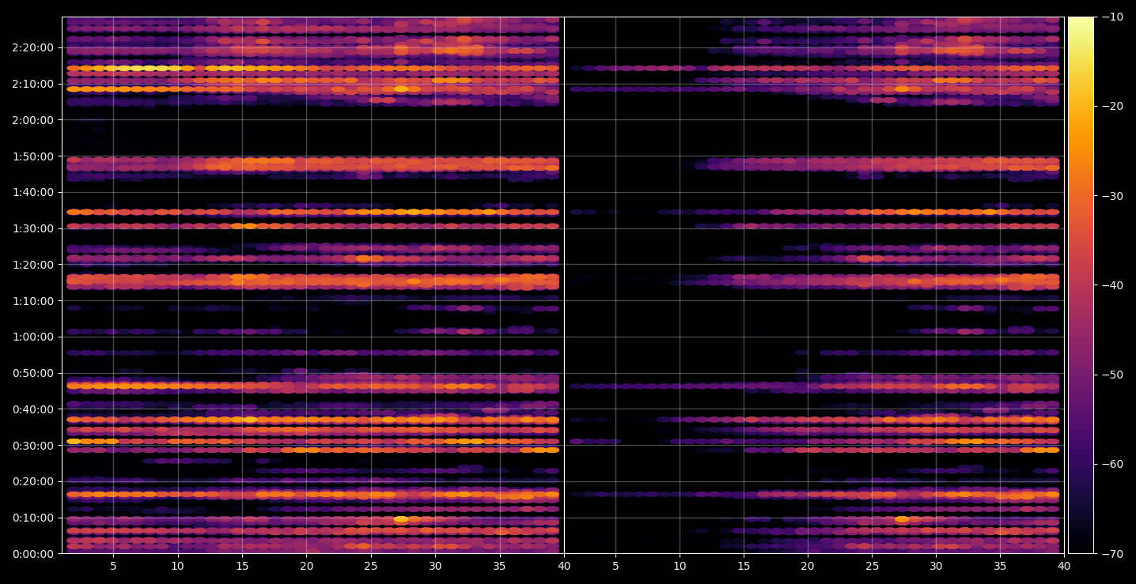Select the 1:20:00 tick label
1136x584 pixels.
pyautogui.click(x=33, y=265)
